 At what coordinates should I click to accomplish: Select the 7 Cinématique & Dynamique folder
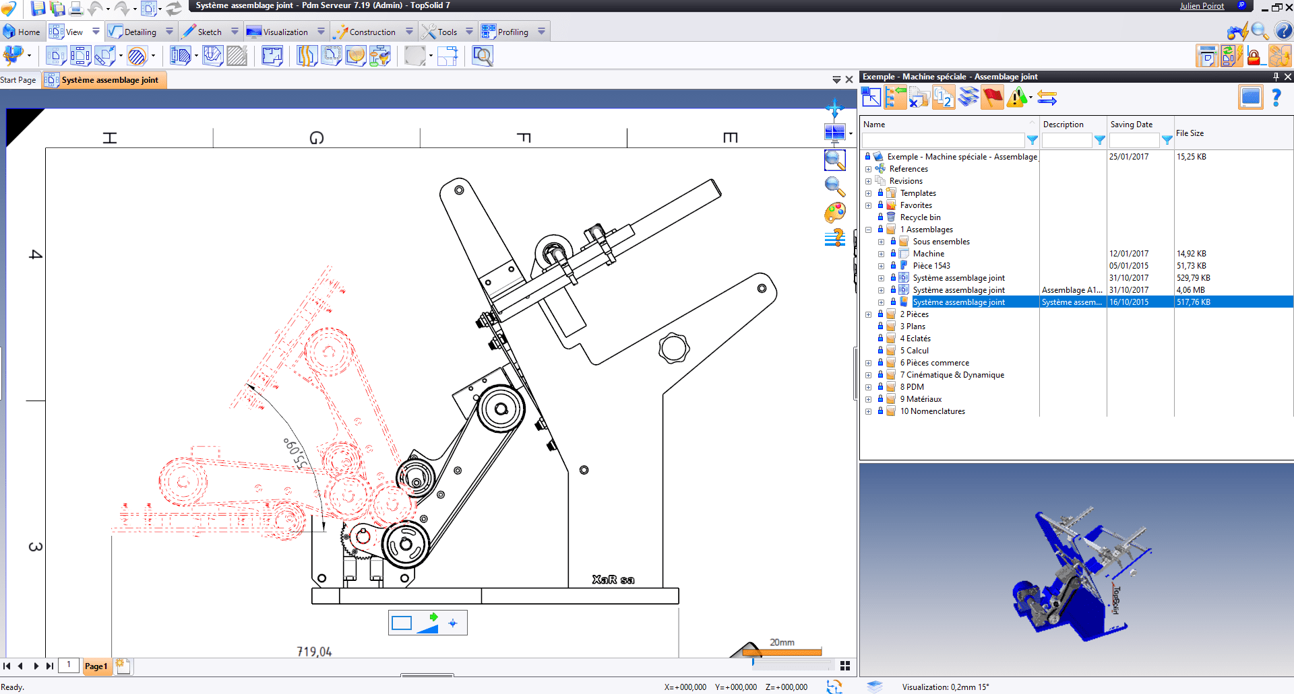click(952, 375)
